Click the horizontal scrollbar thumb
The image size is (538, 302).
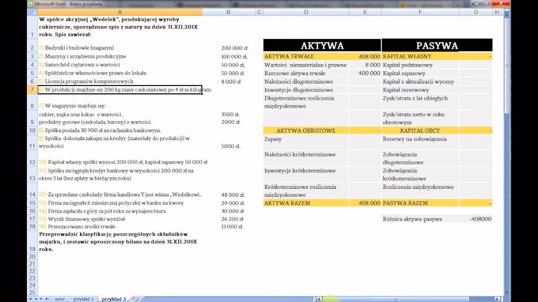pyautogui.click(x=395, y=298)
